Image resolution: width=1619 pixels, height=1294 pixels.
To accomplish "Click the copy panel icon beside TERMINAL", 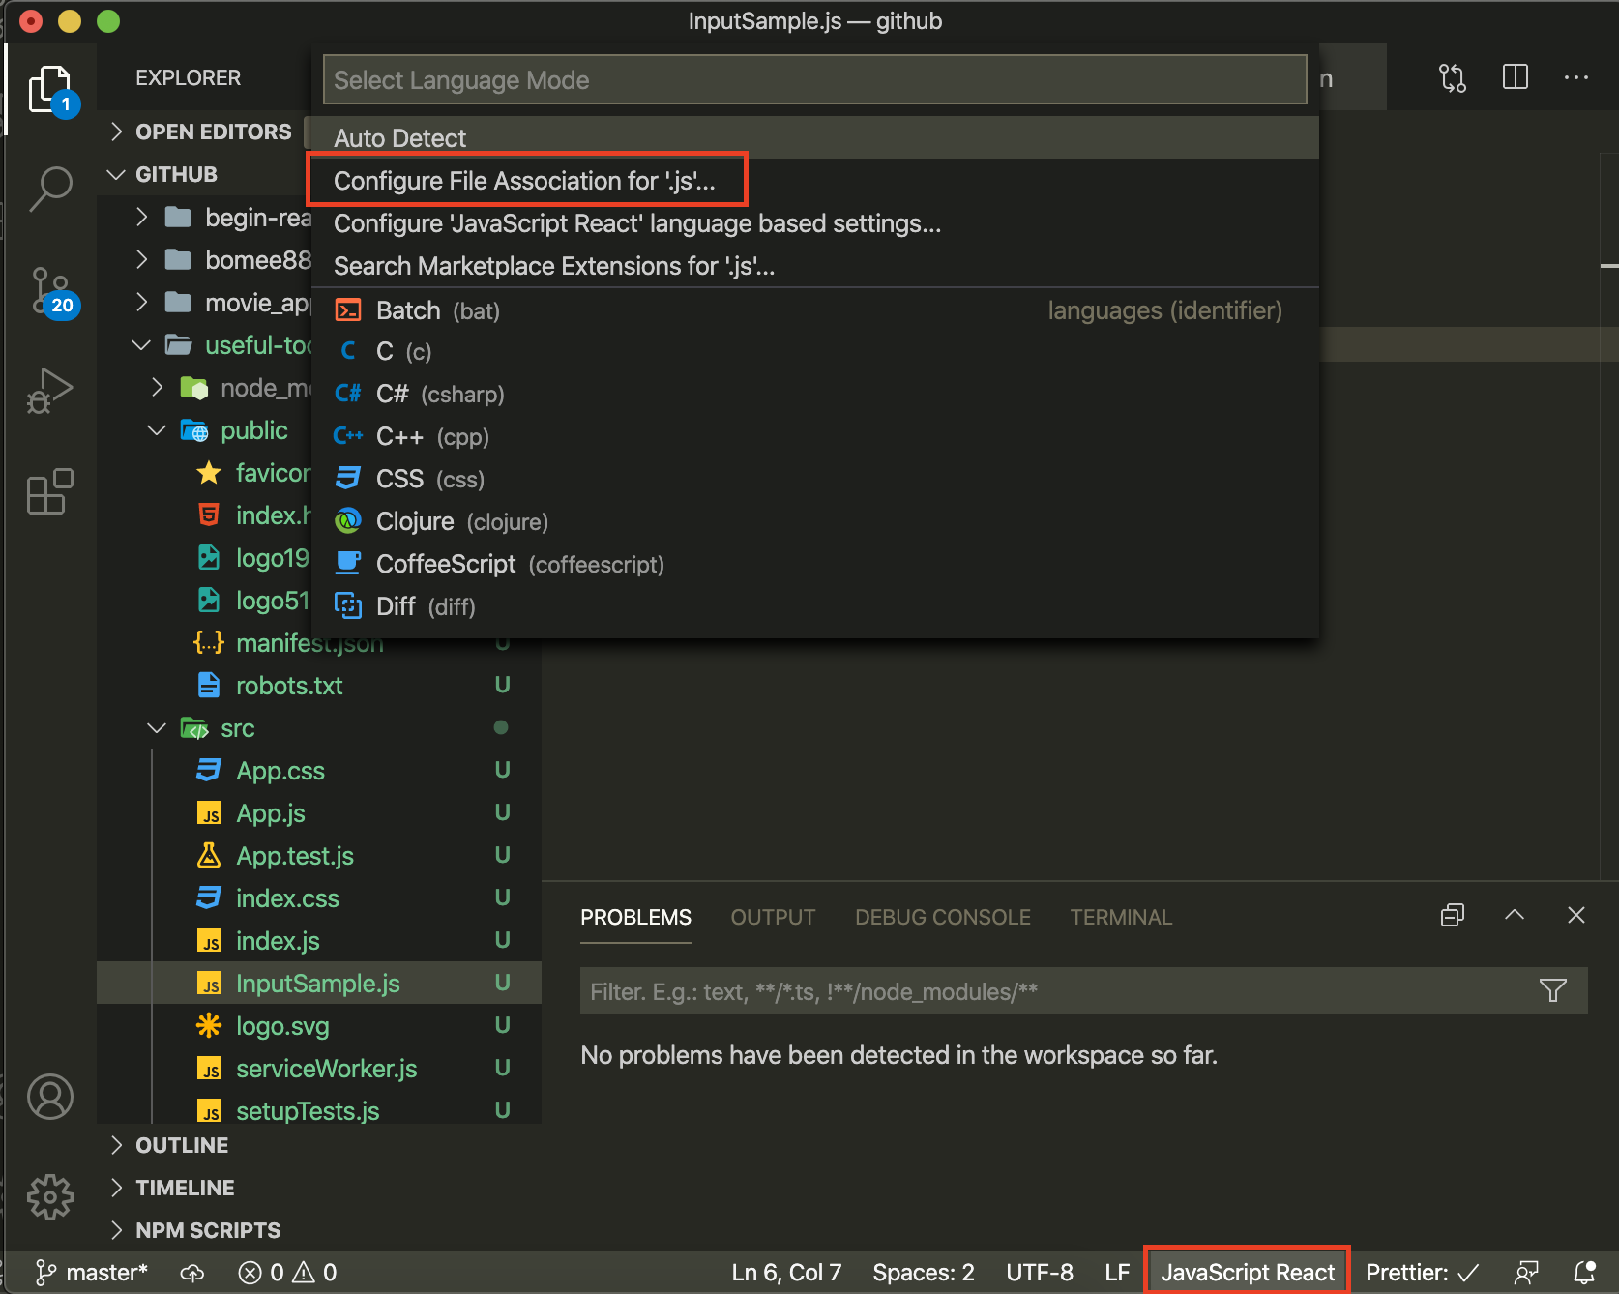I will [1453, 915].
